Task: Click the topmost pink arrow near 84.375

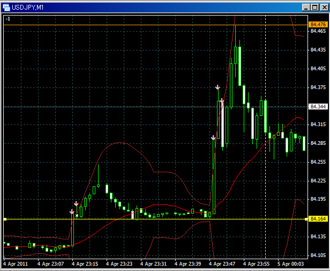Action: click(217, 87)
